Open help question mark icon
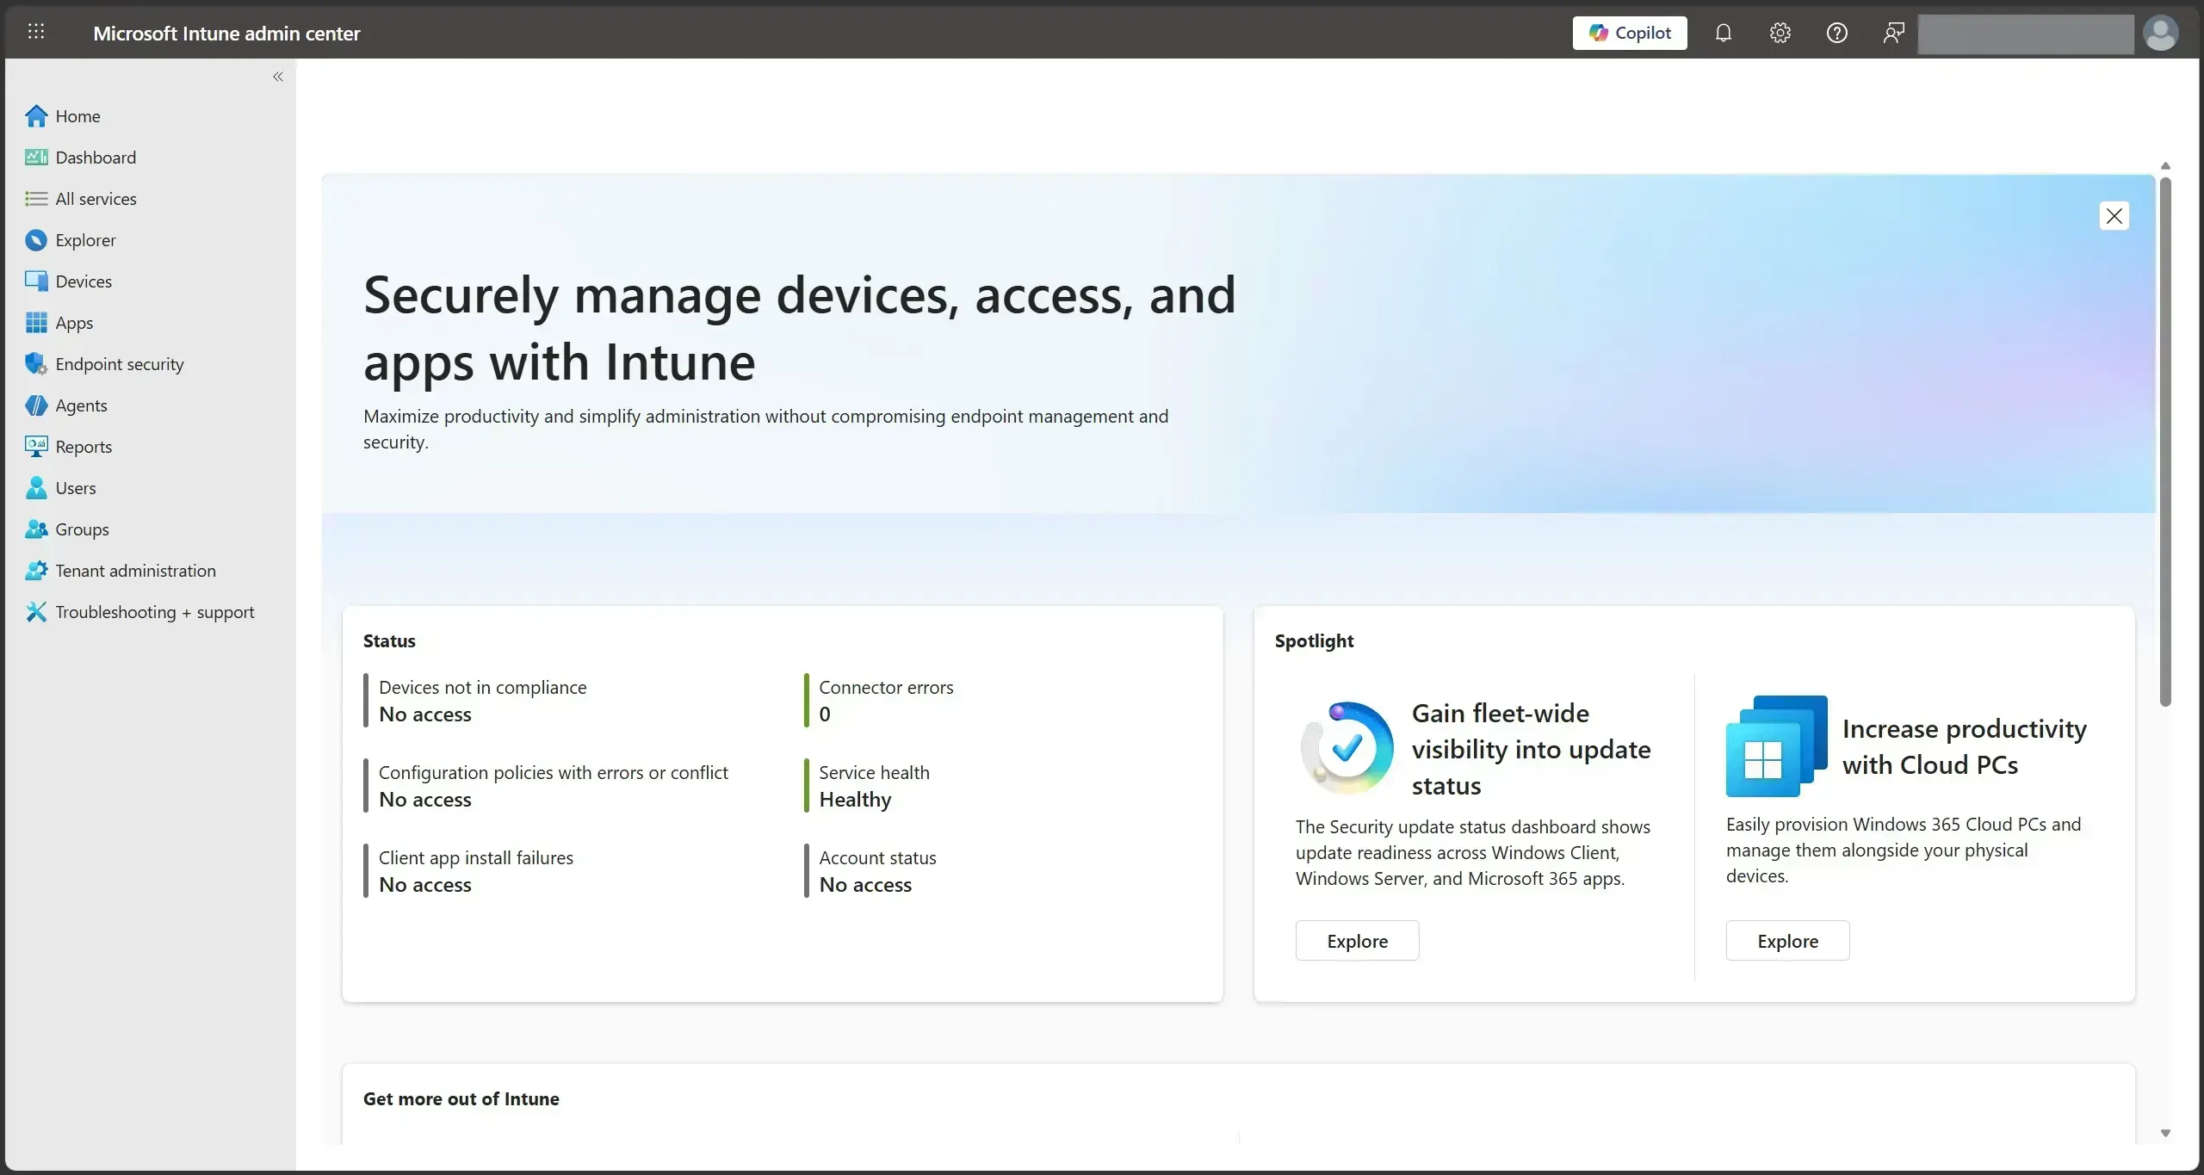 [x=1837, y=33]
